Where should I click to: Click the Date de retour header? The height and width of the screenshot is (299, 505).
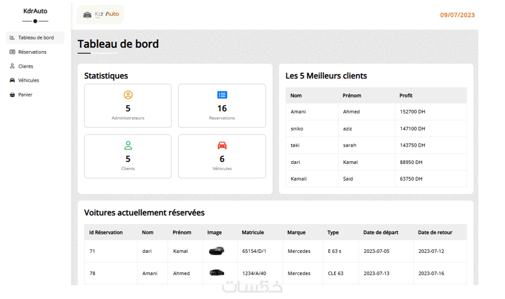pos(435,232)
